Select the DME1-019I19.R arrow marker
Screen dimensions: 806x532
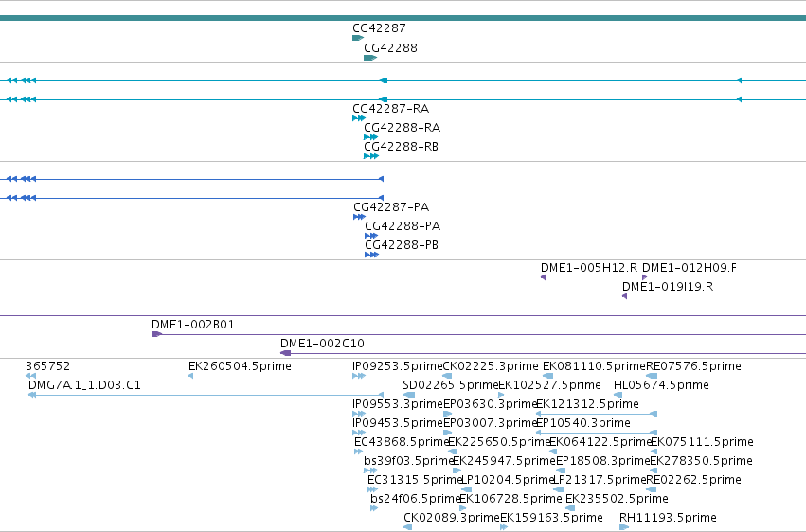pyautogui.click(x=624, y=296)
